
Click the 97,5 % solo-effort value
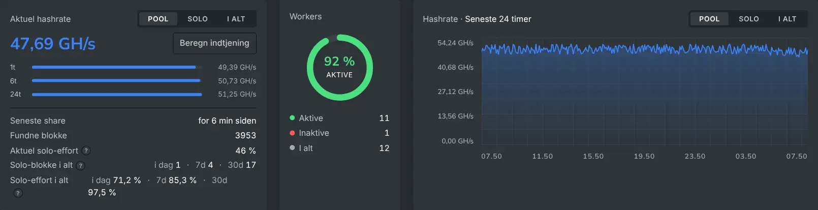[x=102, y=192]
